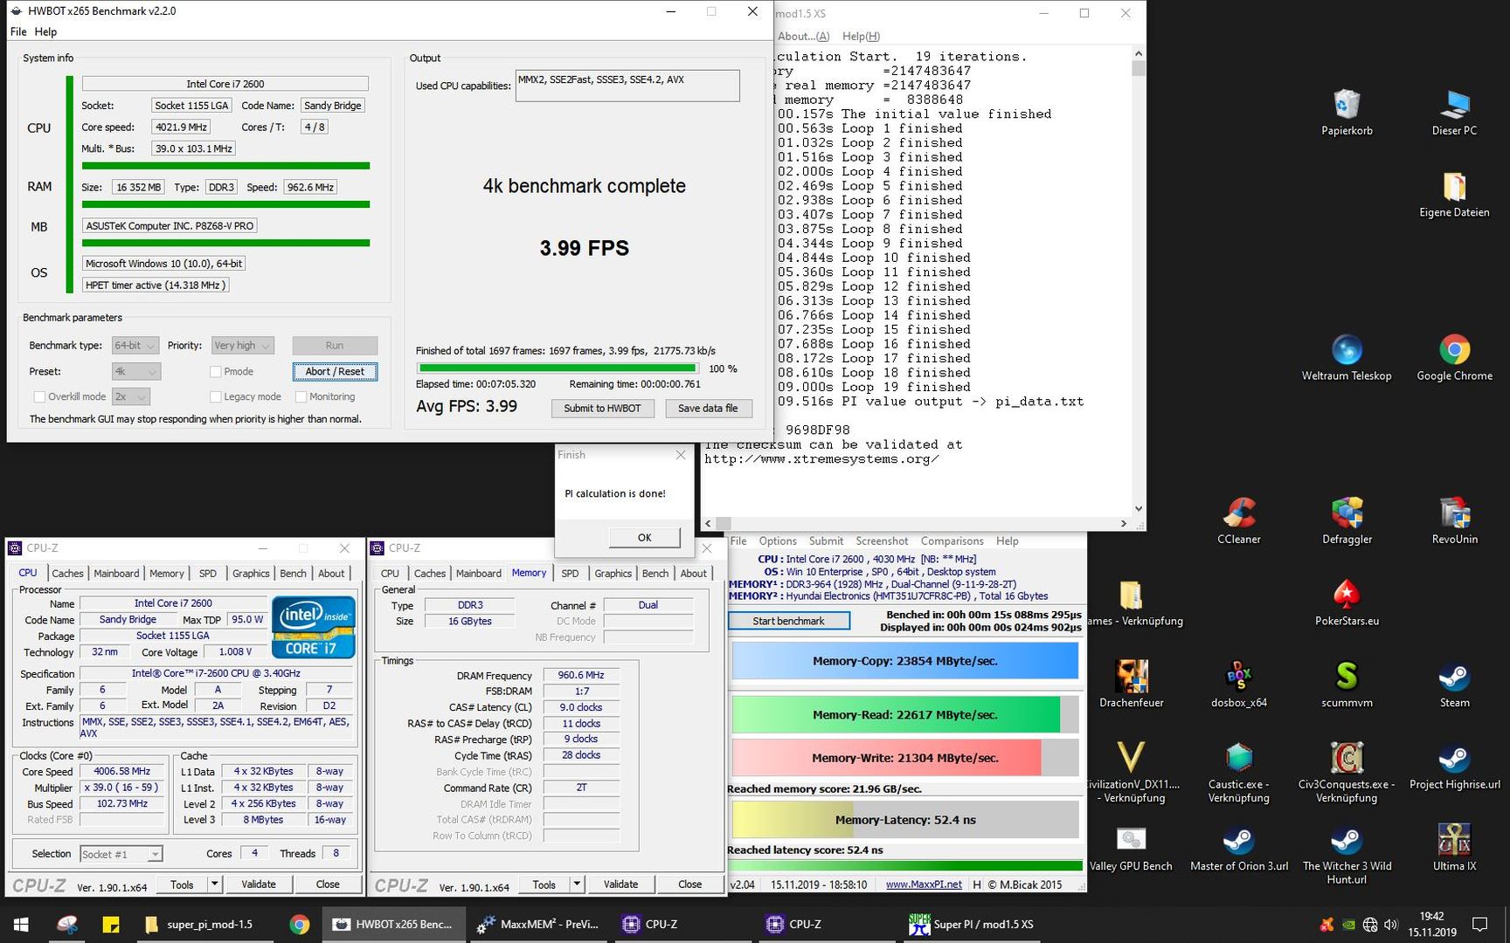Toggle the Legacy mode checkbox

pos(215,397)
